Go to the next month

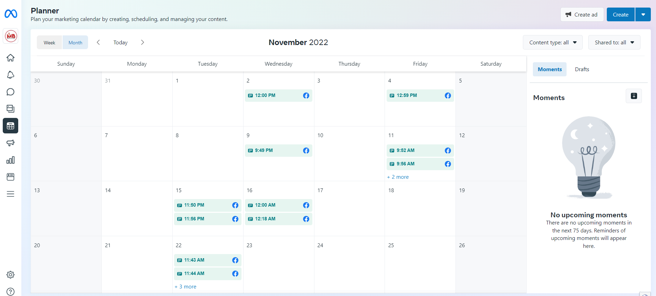point(142,43)
